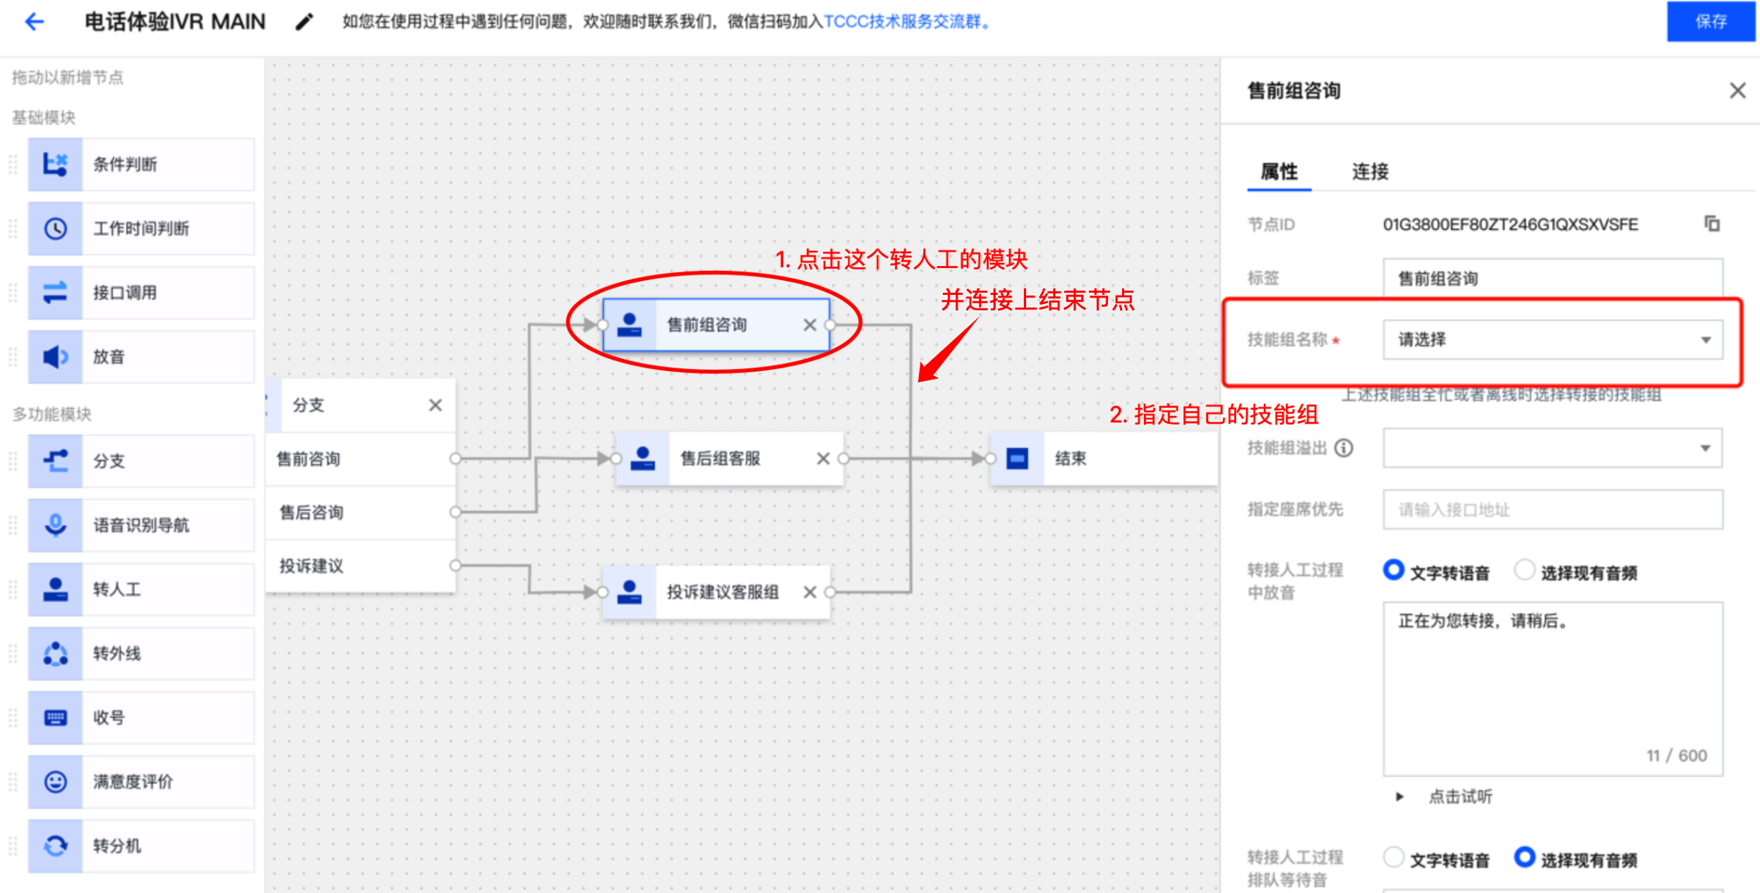Select the 语音识别导航 microphone icon
The height and width of the screenshot is (893, 1760).
coord(56,525)
